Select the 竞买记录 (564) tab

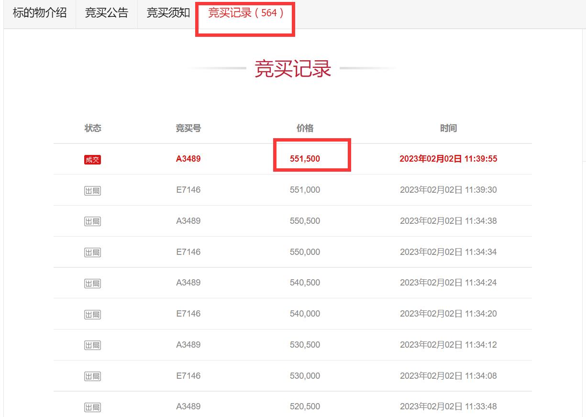click(246, 13)
